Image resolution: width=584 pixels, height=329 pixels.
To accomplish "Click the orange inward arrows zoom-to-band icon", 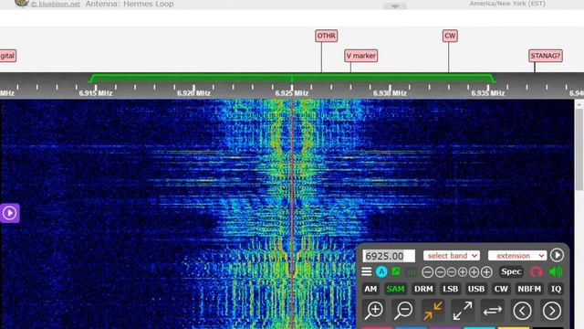I will pos(433,311).
